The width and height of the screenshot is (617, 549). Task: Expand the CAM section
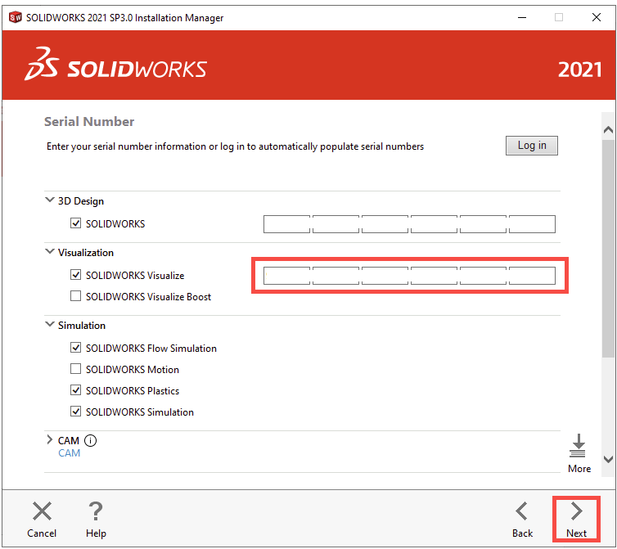50,440
